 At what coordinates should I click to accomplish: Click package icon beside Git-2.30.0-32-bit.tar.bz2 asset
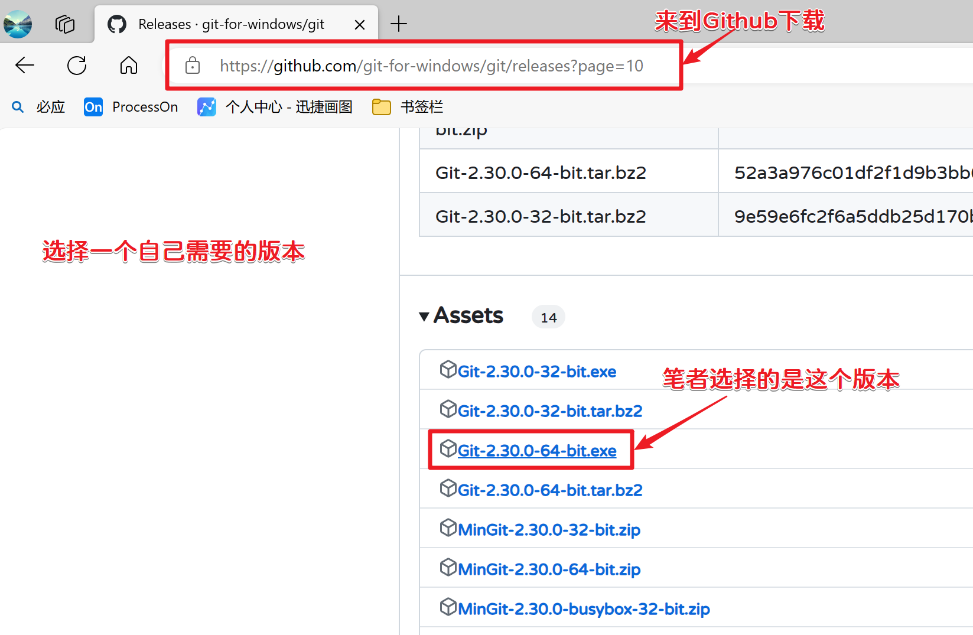448,409
